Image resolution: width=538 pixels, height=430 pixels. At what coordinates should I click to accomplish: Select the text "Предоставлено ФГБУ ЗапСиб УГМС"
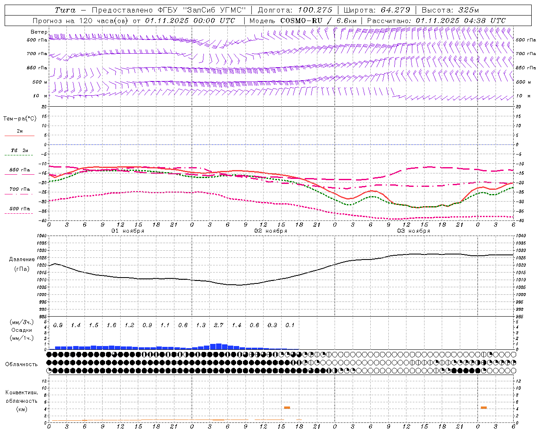click(169, 10)
